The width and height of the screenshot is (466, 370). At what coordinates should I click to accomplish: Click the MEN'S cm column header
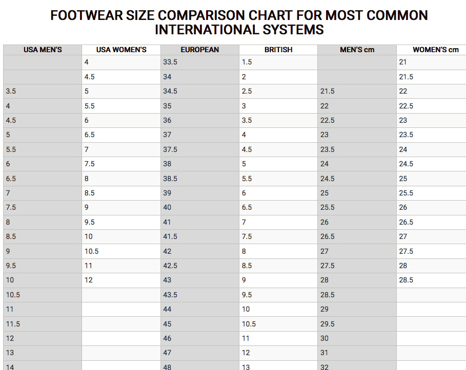[357, 50]
